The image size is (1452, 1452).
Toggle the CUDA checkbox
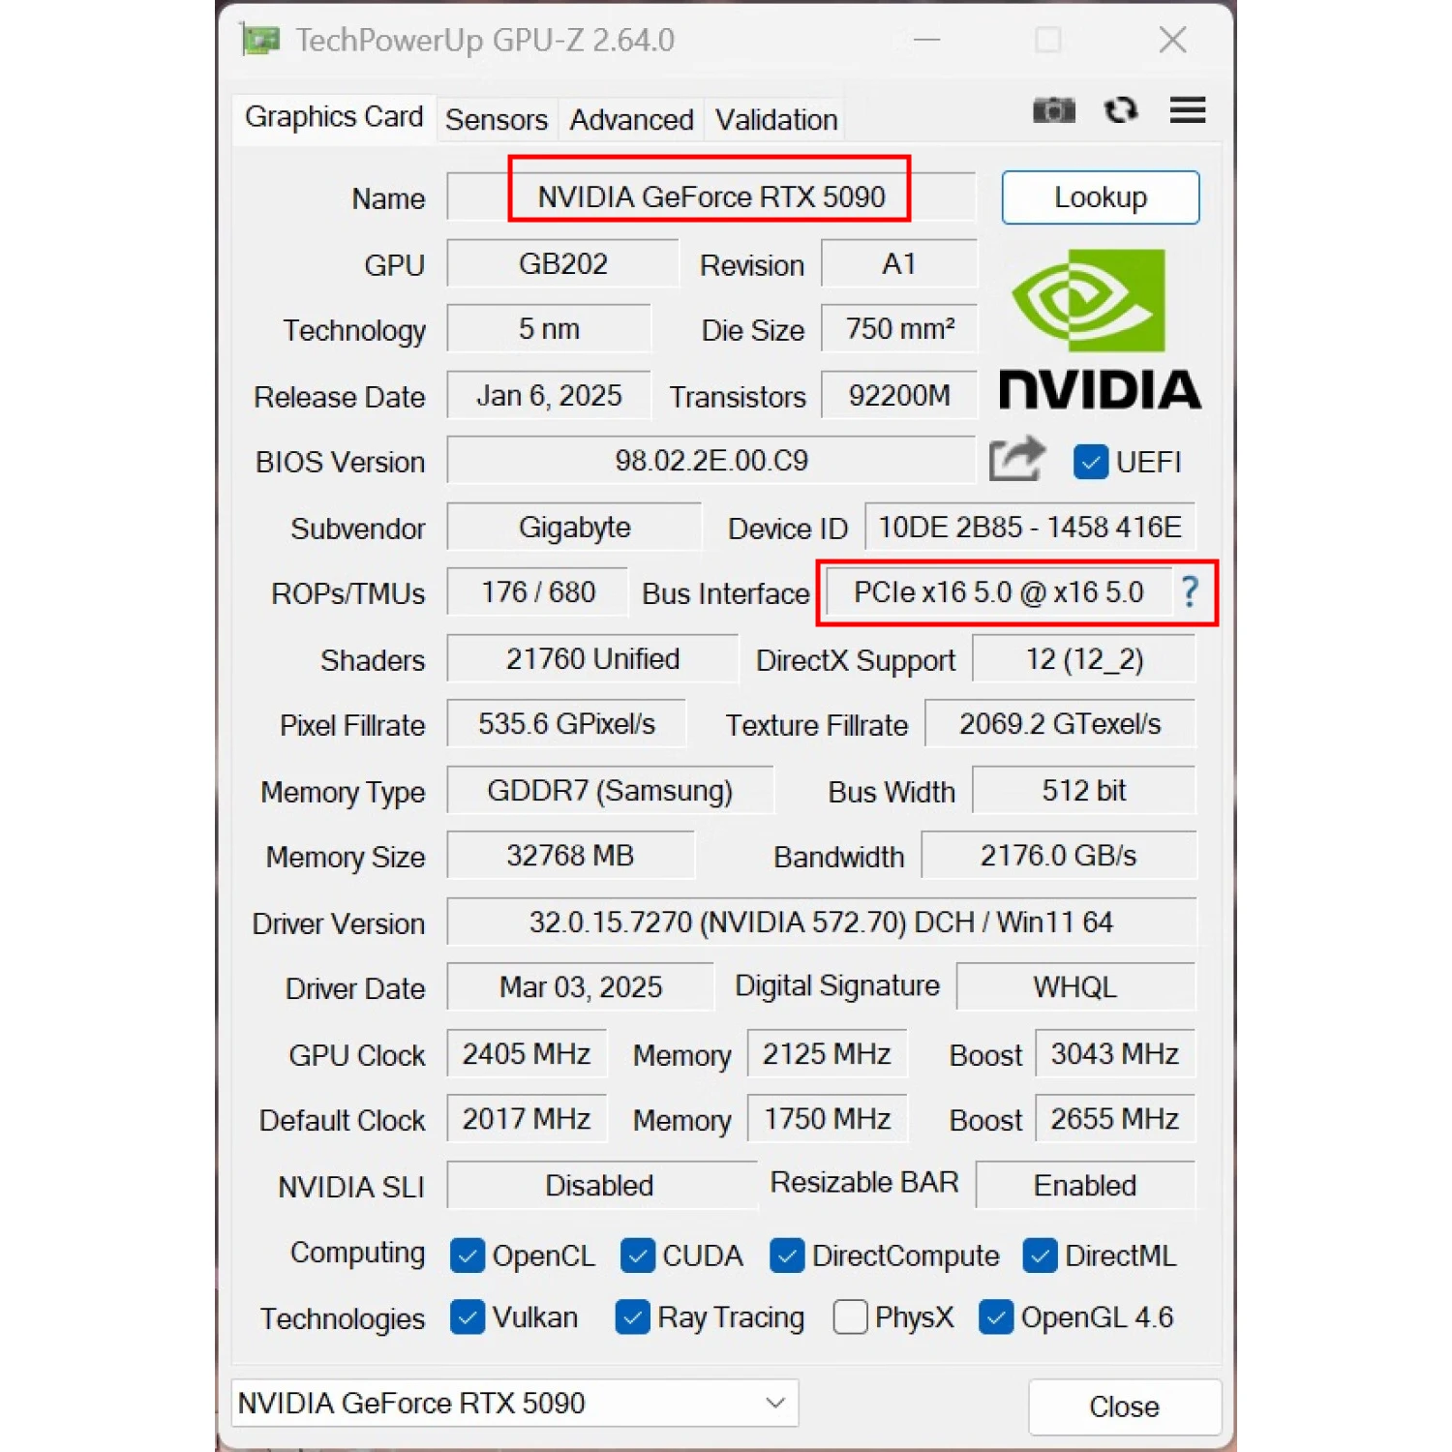[x=637, y=1255]
